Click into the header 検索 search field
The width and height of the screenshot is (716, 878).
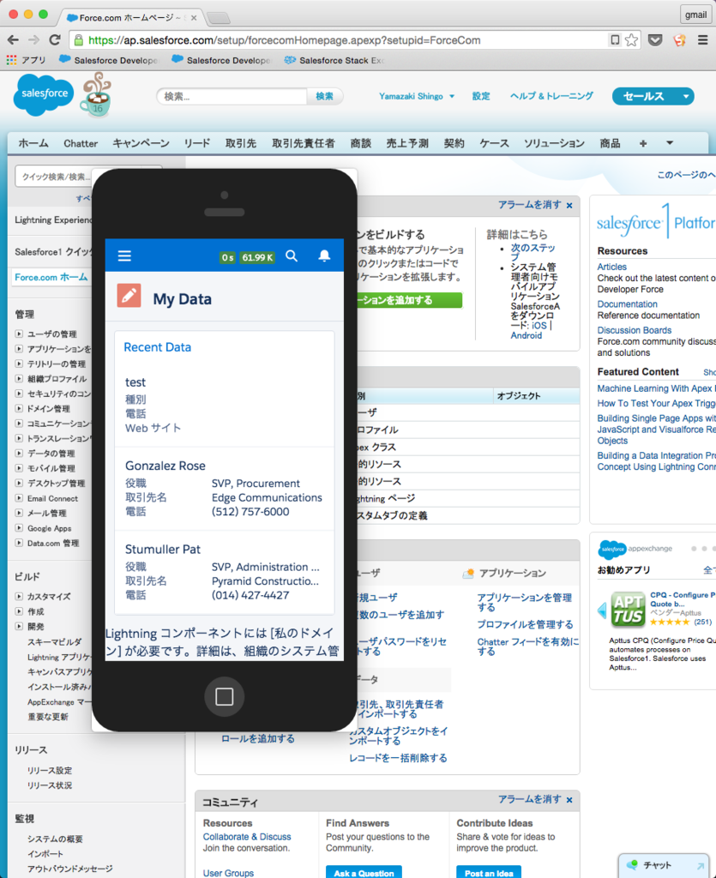coord(232,96)
